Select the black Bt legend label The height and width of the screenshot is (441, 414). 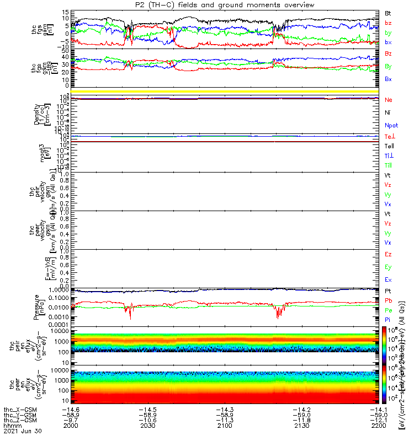(x=388, y=13)
